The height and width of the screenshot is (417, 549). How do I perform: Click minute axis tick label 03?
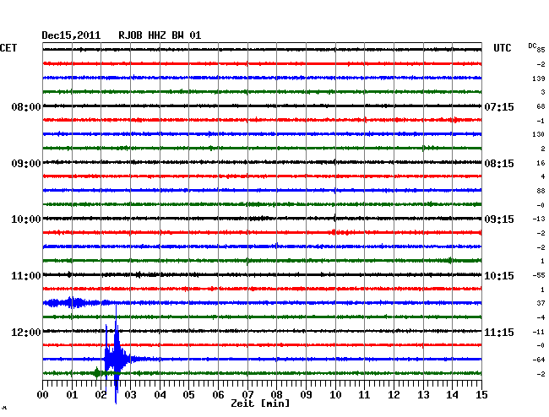[130, 395]
